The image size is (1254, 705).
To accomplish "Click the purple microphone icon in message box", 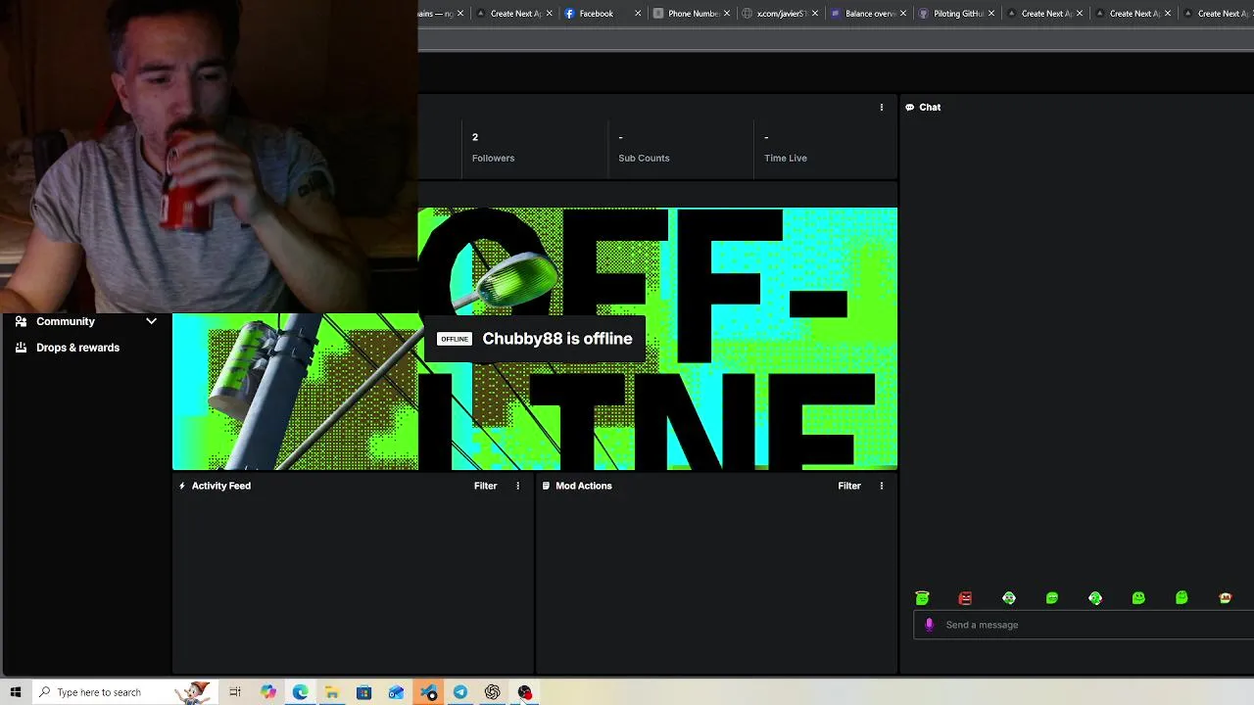I will (x=929, y=625).
